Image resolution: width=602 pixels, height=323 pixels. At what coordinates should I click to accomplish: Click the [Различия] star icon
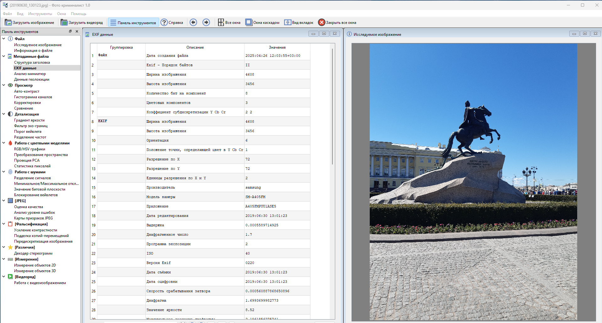pos(10,247)
